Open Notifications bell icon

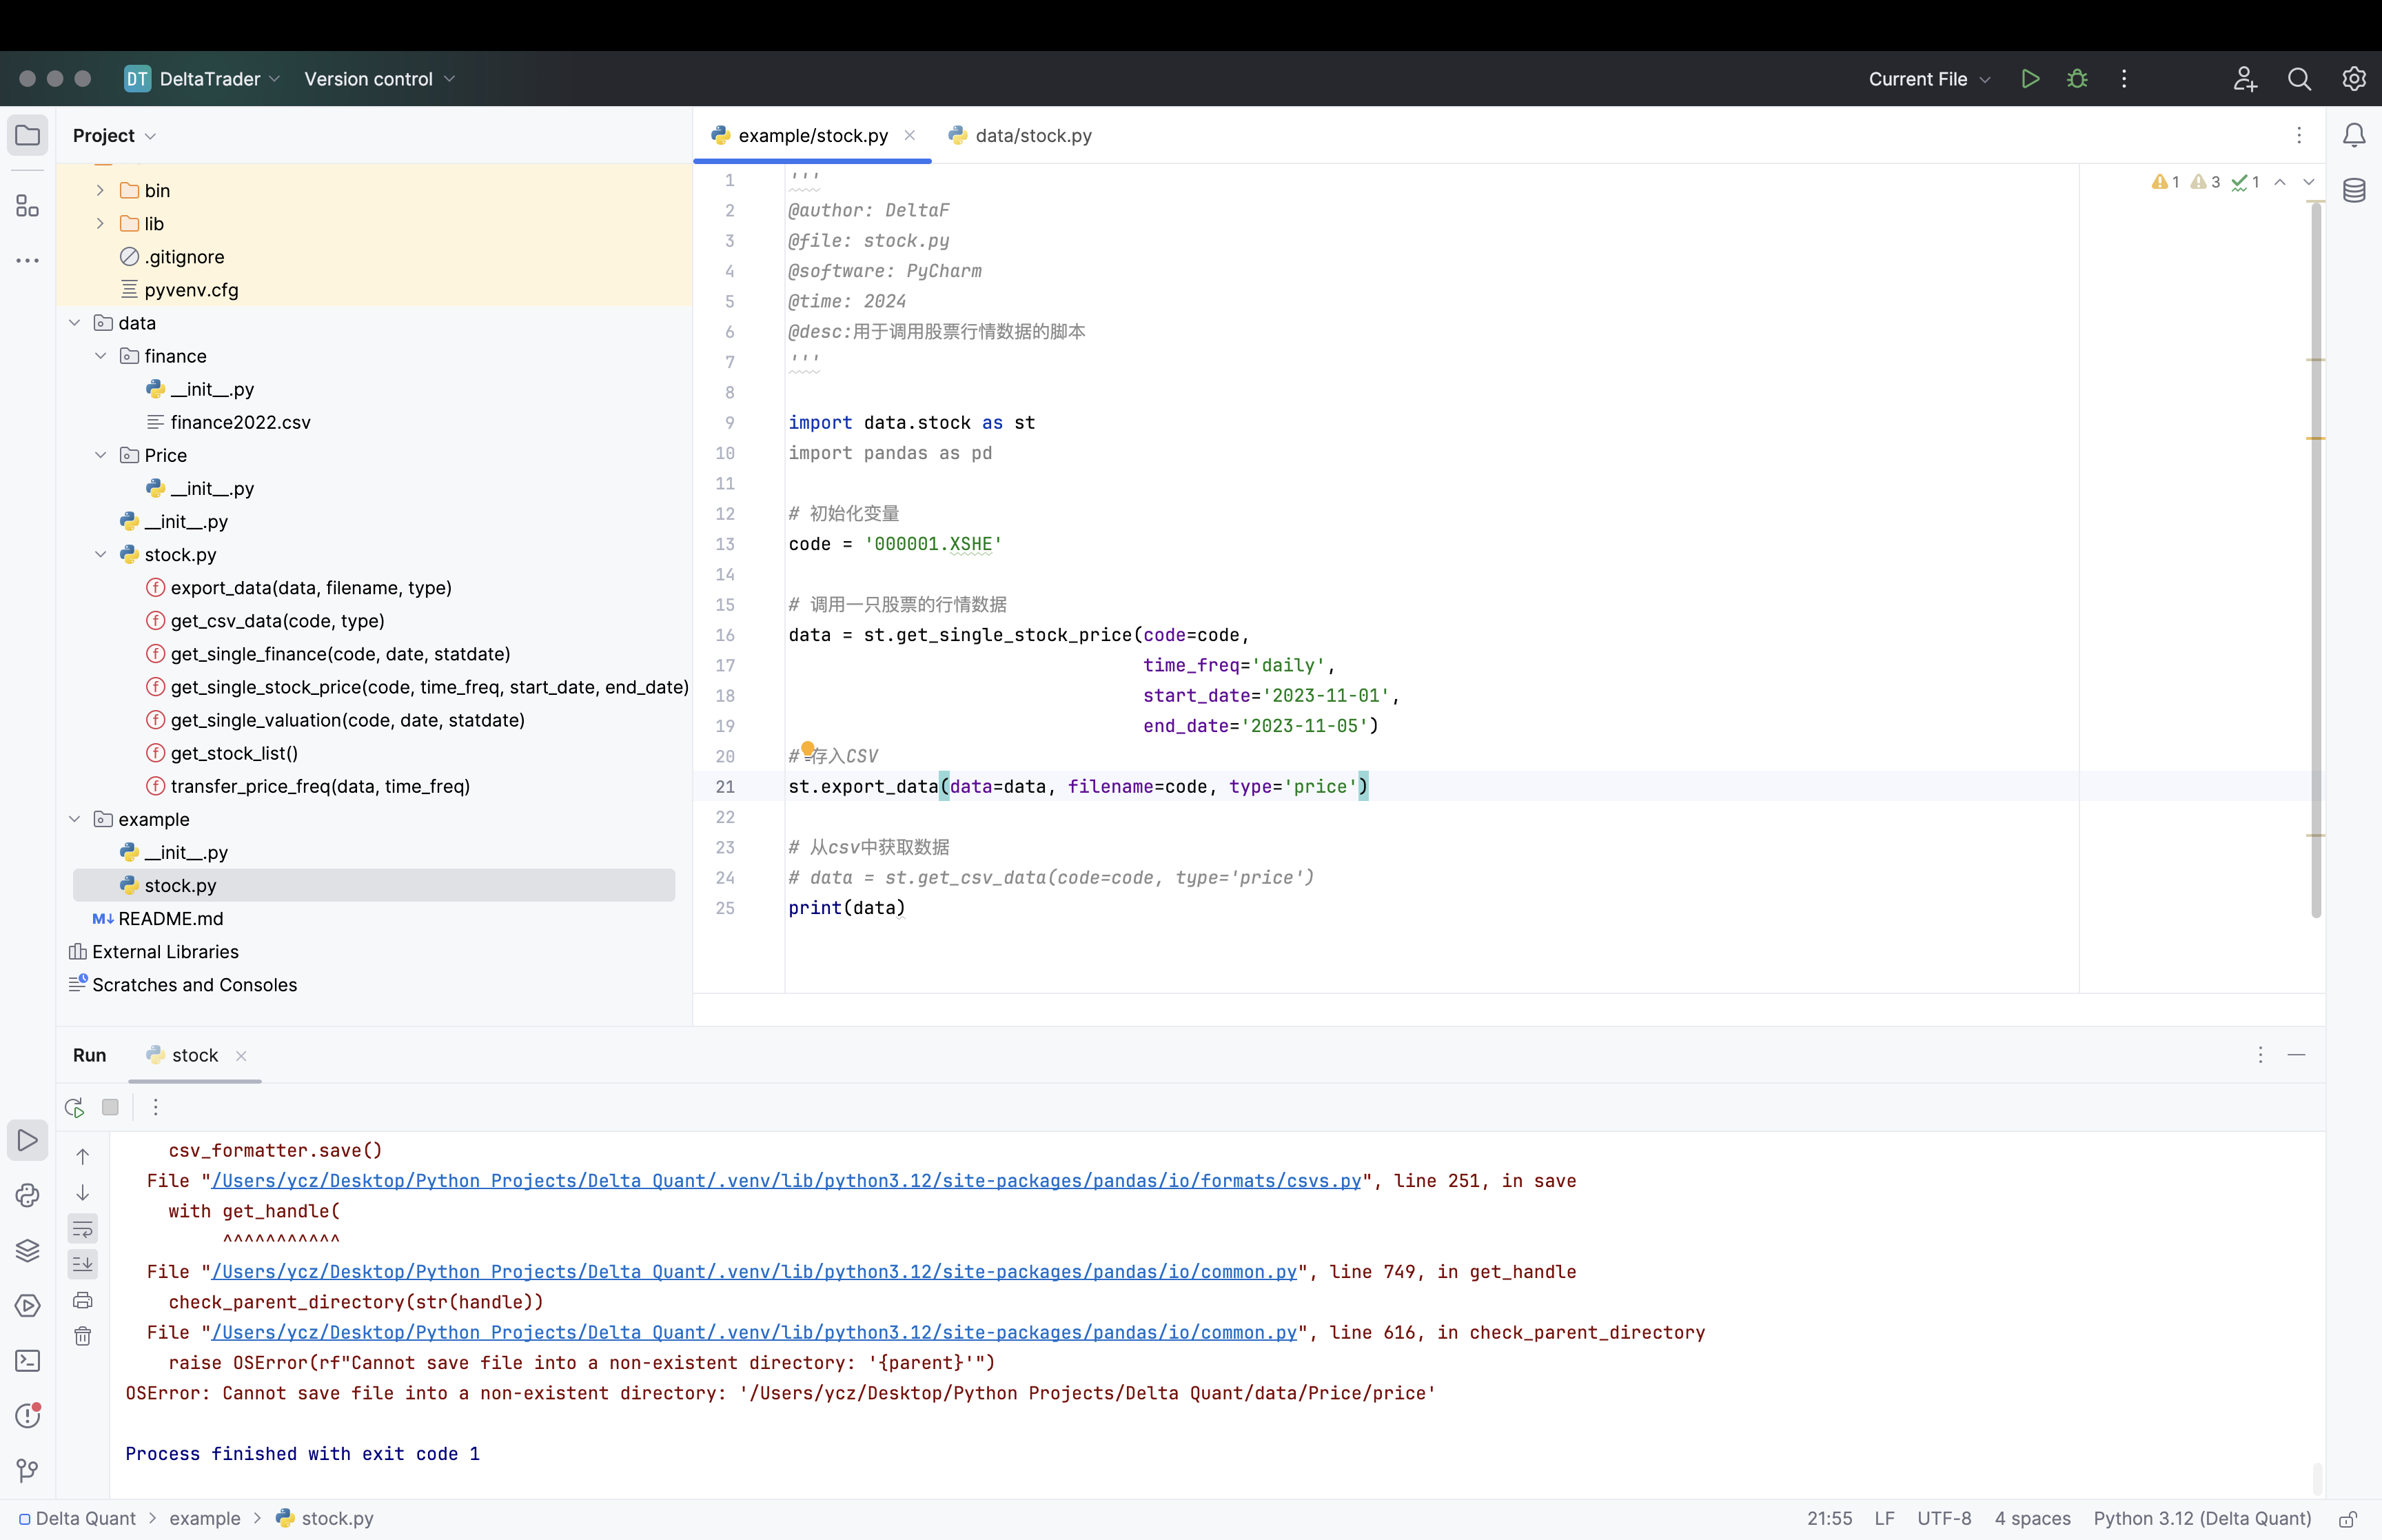pyautogui.click(x=2354, y=135)
